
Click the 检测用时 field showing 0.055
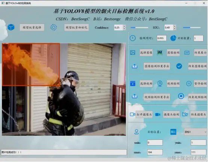[x=161, y=38]
